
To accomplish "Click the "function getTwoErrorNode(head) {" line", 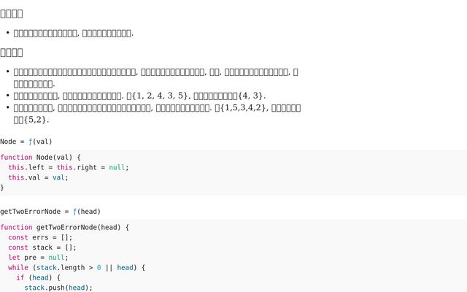I will coord(64,228).
